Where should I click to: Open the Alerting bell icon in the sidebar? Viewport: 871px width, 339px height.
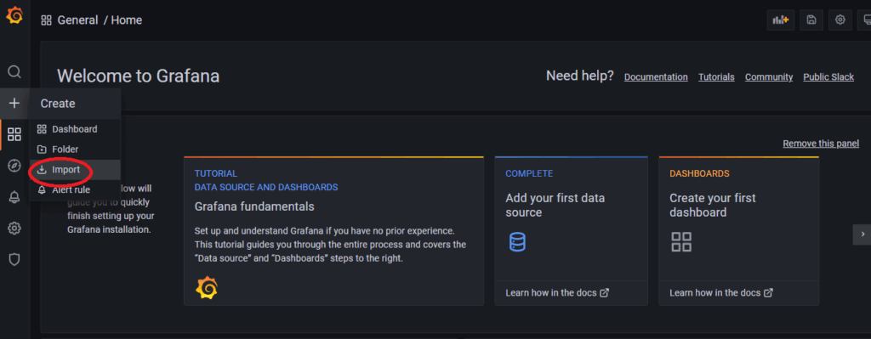tap(14, 197)
